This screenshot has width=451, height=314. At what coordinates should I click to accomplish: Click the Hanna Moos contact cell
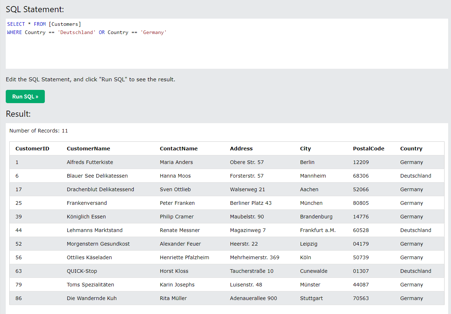click(175, 176)
